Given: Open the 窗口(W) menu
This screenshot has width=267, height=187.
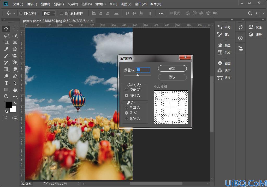Looking at the screenshot, I should point(141,4).
